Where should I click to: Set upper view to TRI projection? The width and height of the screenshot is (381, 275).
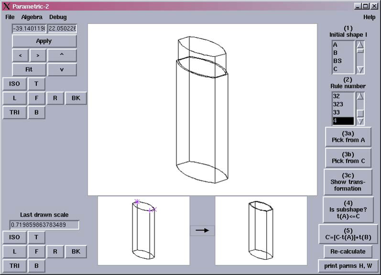(x=14, y=112)
